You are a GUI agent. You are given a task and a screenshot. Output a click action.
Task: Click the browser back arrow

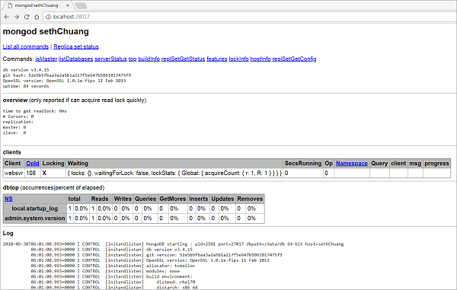click(6, 17)
